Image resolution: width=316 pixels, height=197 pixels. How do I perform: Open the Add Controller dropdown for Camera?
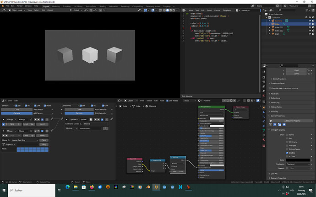point(104,113)
